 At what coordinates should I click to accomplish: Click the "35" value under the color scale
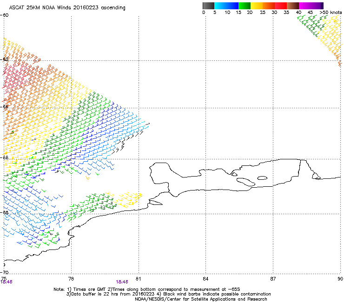coord(286,13)
